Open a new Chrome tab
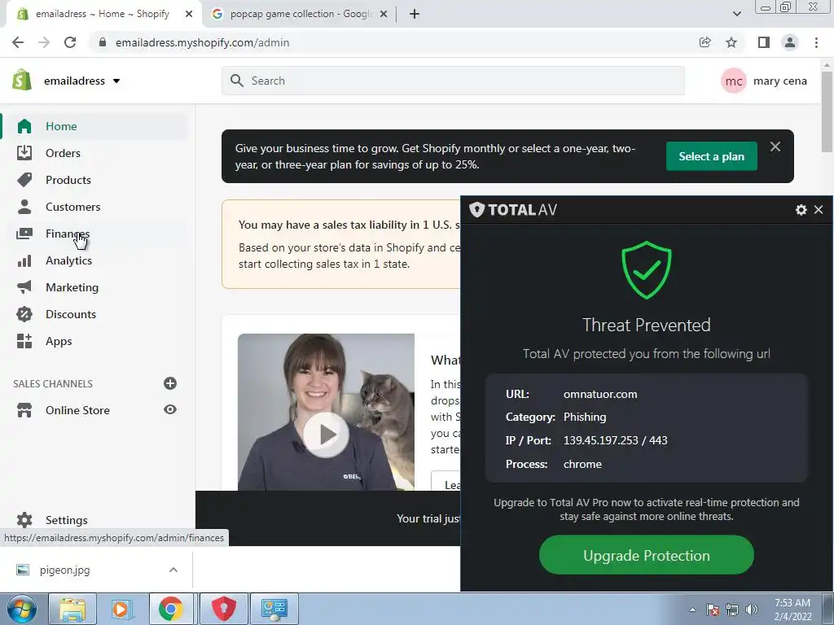834x625 pixels. click(x=415, y=14)
